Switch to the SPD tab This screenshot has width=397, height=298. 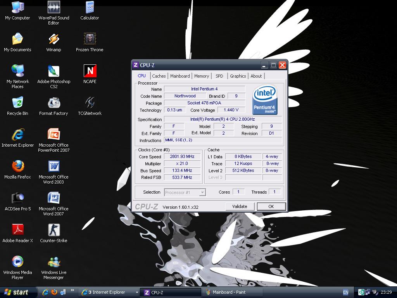pyautogui.click(x=219, y=76)
